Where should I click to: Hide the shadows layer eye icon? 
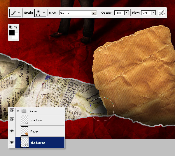click(x=12, y=120)
